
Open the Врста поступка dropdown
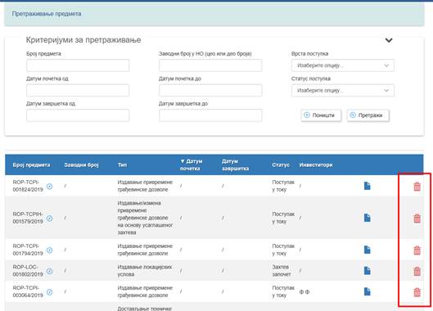[x=343, y=65]
